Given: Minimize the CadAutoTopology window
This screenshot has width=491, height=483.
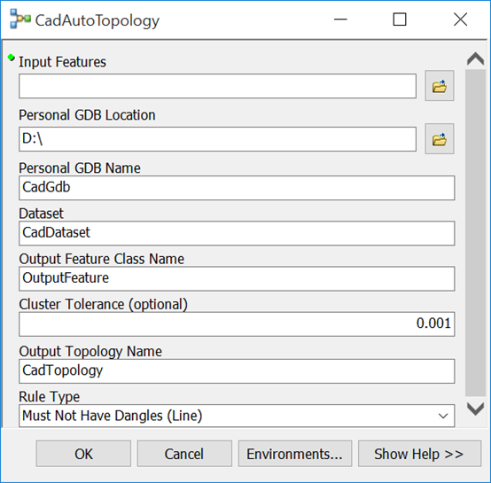Looking at the screenshot, I should [340, 19].
